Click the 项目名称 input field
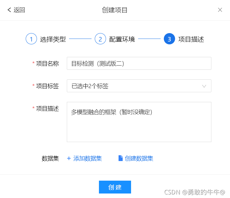Viewport: 230px width, 198px height. (x=139, y=63)
